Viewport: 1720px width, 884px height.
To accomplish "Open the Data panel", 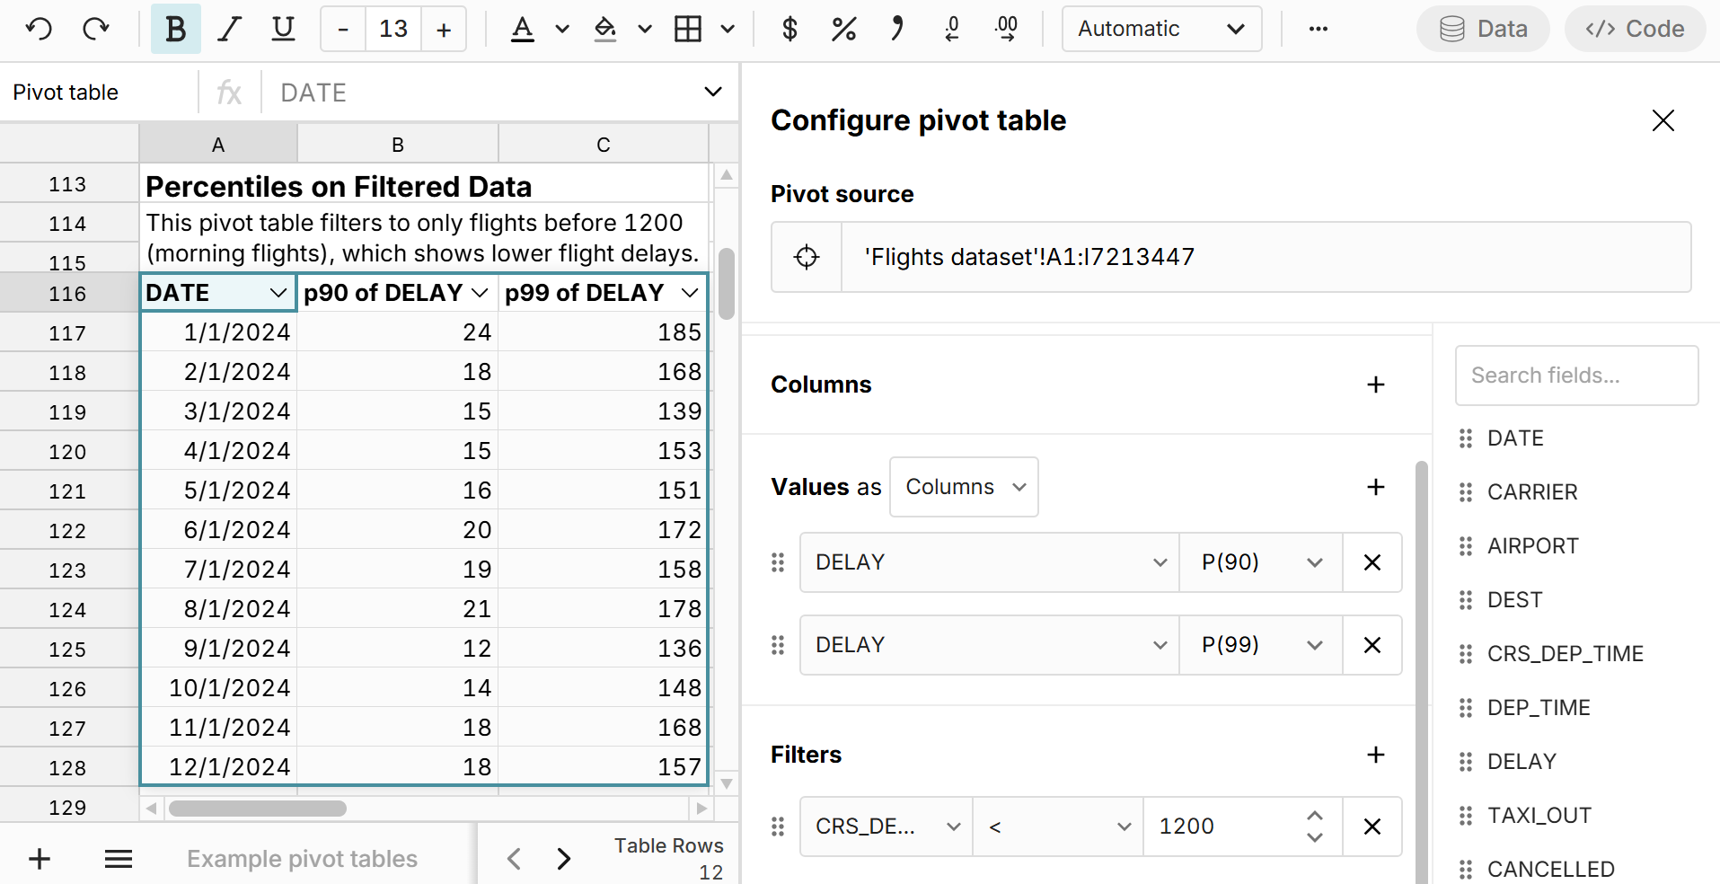I will 1483,29.
